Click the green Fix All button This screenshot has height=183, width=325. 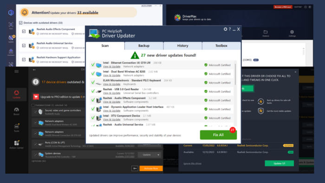coord(218,135)
